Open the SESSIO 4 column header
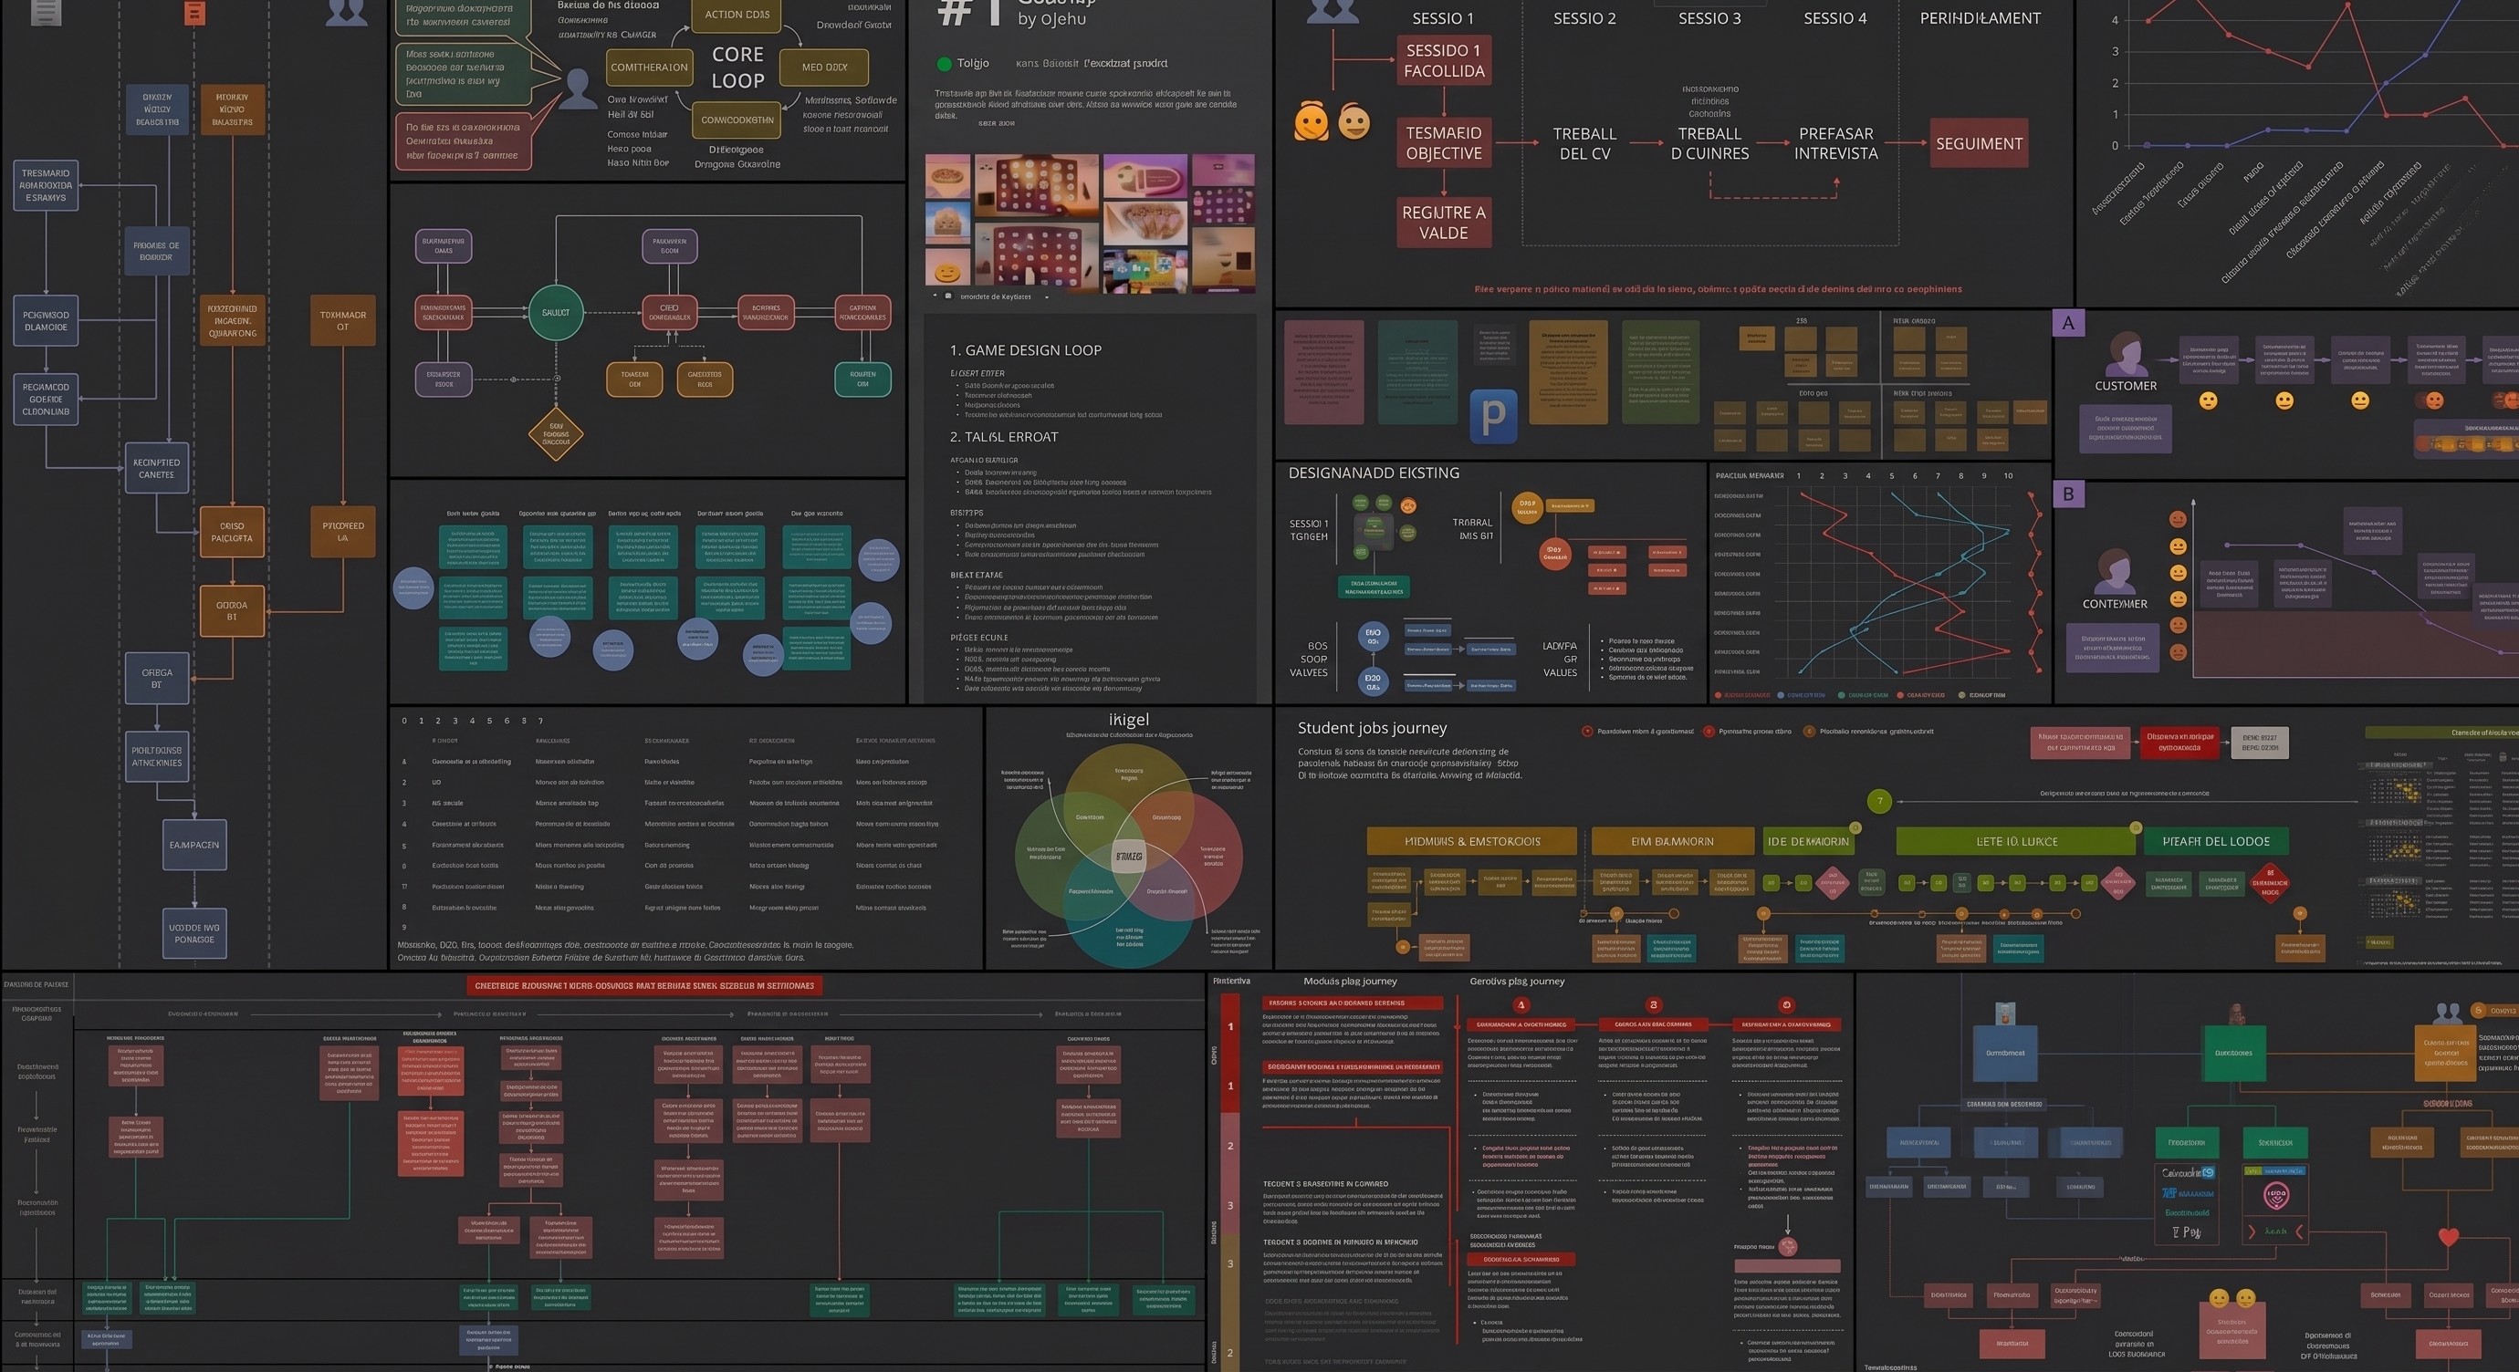The height and width of the screenshot is (1372, 2519). pyautogui.click(x=1834, y=18)
